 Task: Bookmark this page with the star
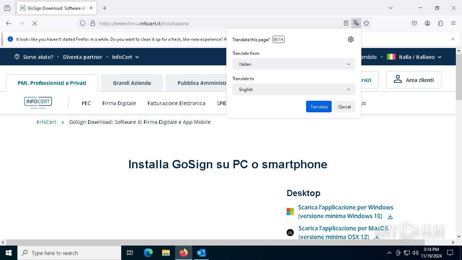coord(366,23)
